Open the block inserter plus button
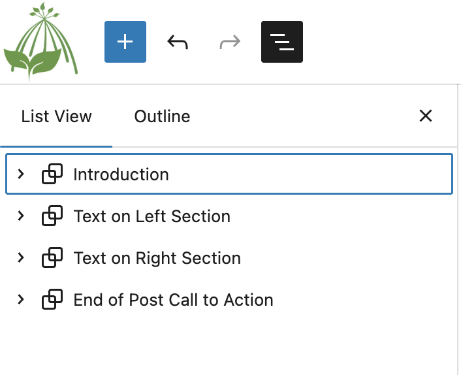461x375 pixels. tap(125, 42)
